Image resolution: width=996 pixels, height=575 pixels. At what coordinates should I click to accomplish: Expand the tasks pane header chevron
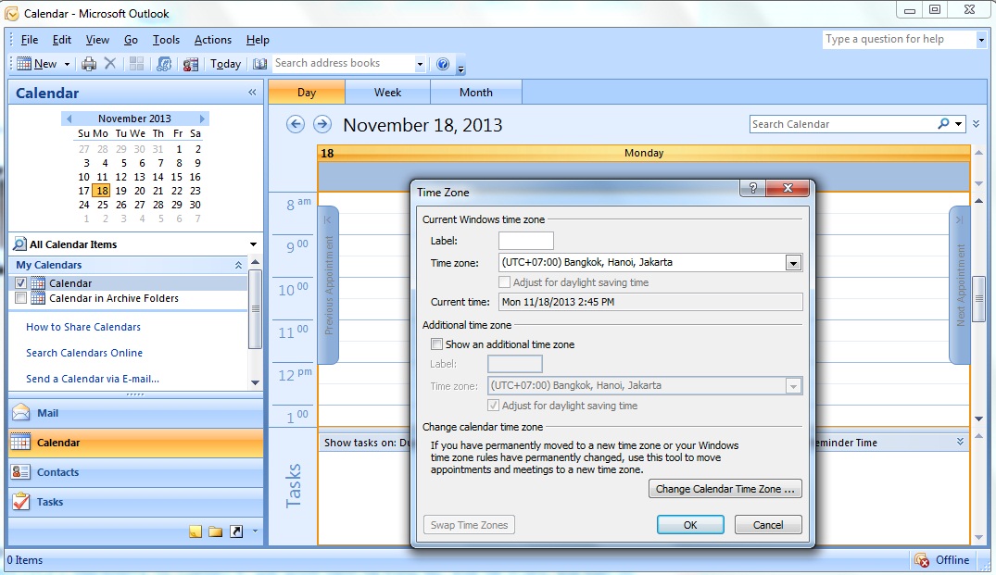point(960,442)
